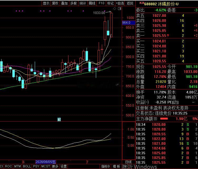198x169 pixels.
Task: Click the diamond icon above the chart
Action: (115, 9)
